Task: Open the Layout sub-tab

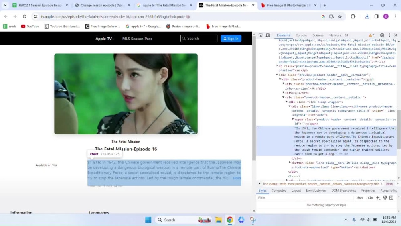Action: point(296,191)
